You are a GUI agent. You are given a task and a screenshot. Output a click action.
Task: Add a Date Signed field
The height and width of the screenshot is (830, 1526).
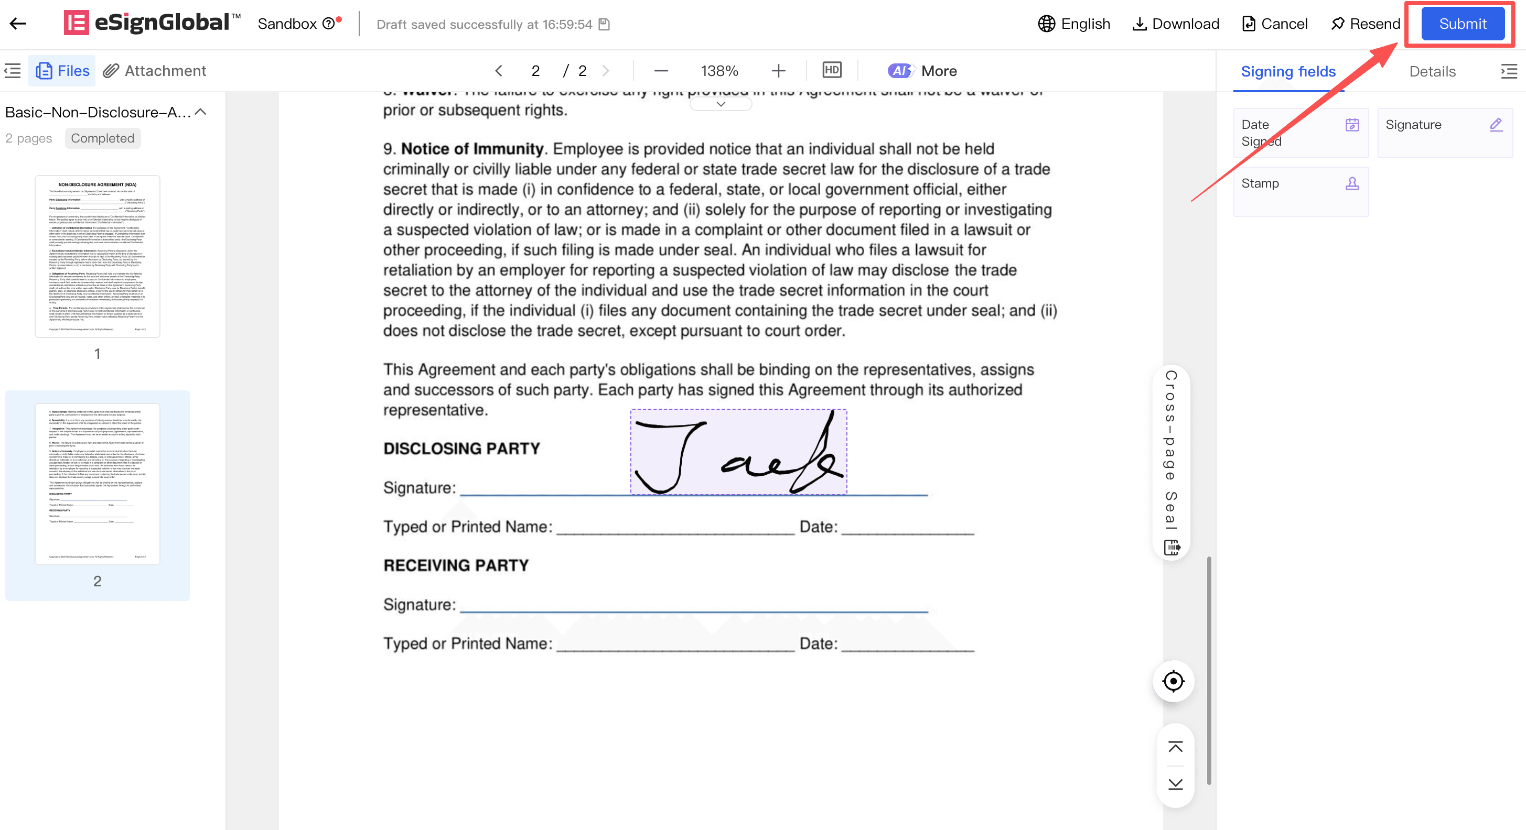(1301, 133)
